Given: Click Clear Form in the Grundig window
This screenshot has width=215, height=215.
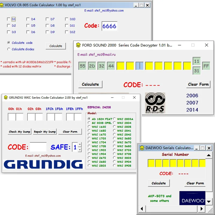Looking at the screenshot, I should pyautogui.click(x=70, y=132).
